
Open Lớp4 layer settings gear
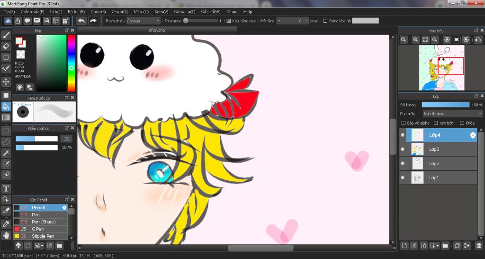click(473, 135)
